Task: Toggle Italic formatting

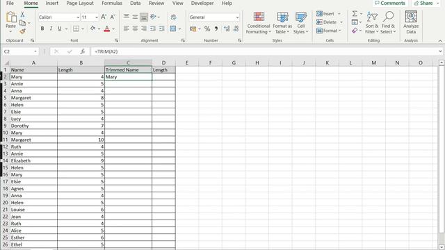Action: coord(51,28)
